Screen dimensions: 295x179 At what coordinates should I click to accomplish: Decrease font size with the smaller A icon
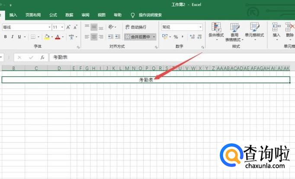click(75, 28)
